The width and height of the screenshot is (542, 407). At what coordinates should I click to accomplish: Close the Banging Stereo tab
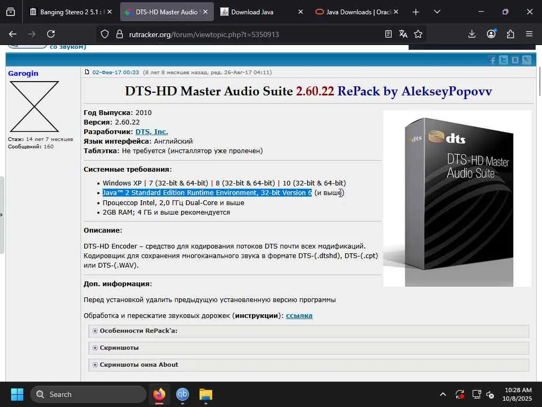[110, 12]
